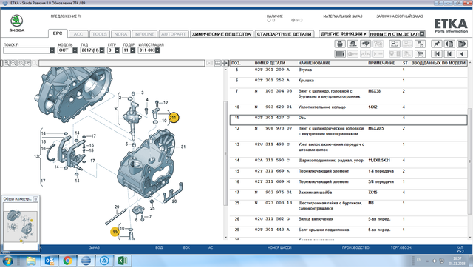Click the expand arrows icon above illustration

tap(225, 63)
